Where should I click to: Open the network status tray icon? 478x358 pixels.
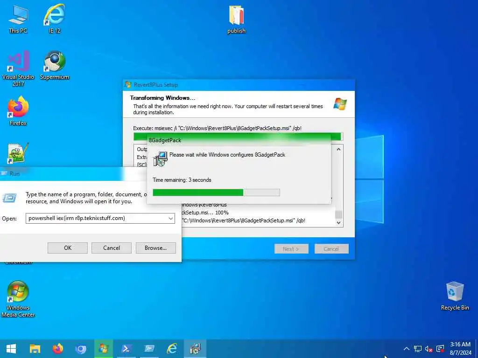tap(418, 349)
